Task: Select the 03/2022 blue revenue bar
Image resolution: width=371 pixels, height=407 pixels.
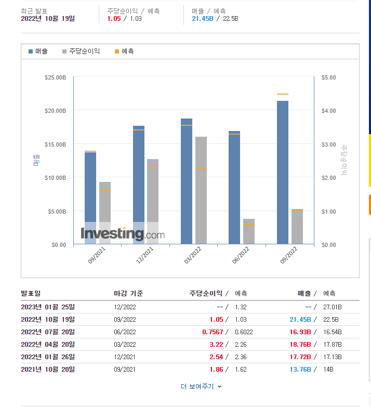Action: [x=187, y=181]
